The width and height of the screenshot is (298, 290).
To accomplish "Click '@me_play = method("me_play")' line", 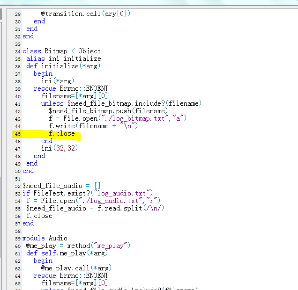I will coord(78,246).
